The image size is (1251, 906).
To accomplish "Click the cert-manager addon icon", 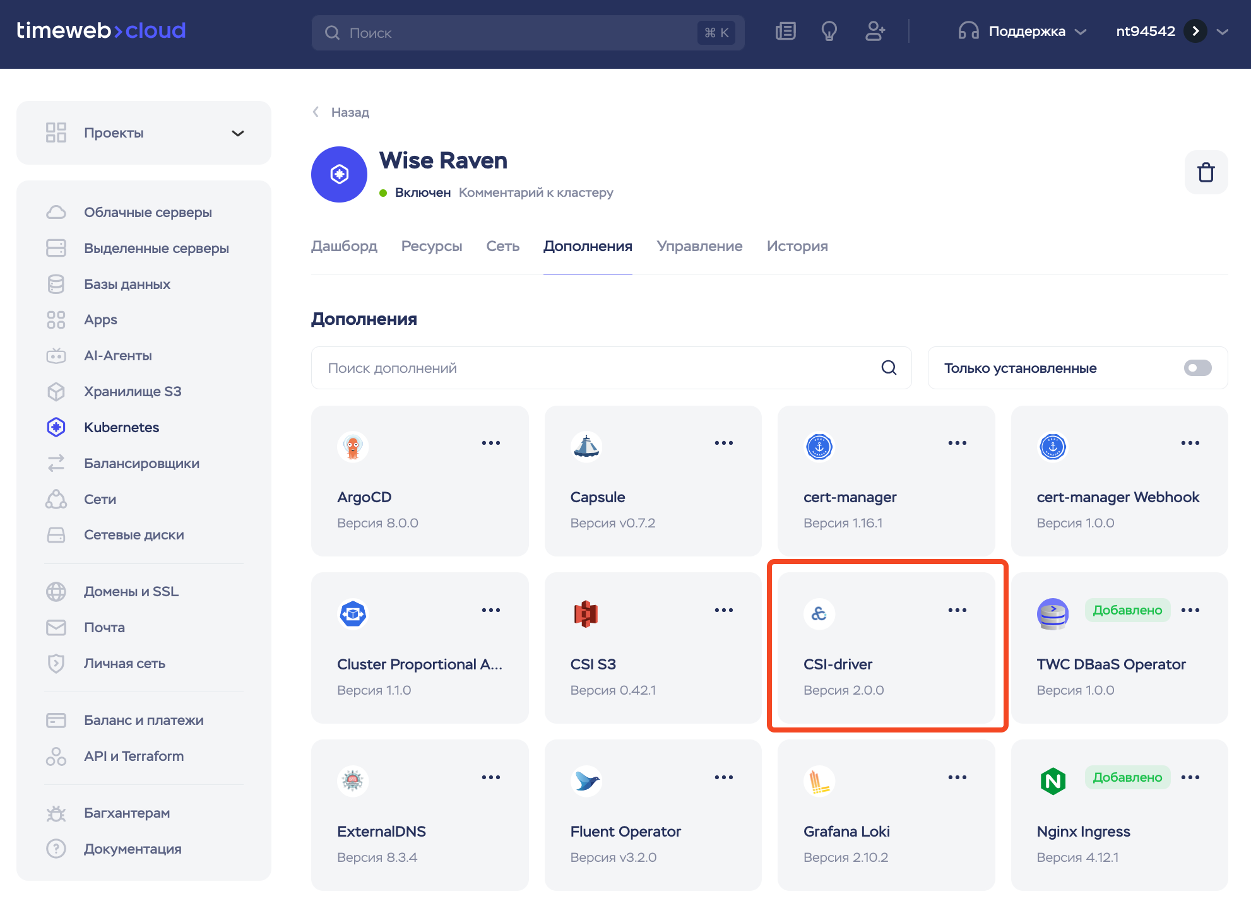I will (x=819, y=447).
